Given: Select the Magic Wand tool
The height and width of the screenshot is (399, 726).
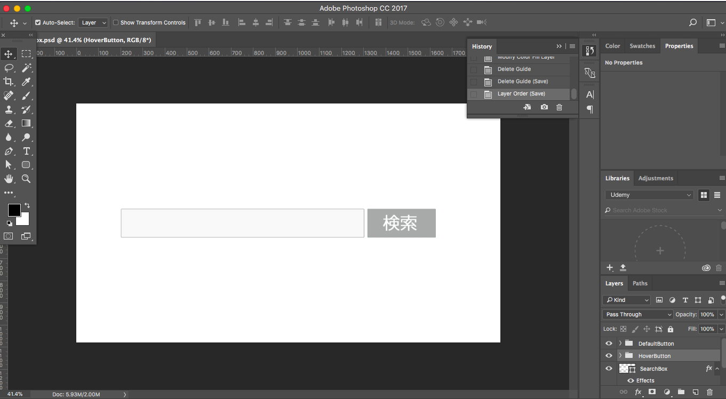Looking at the screenshot, I should pyautogui.click(x=26, y=68).
